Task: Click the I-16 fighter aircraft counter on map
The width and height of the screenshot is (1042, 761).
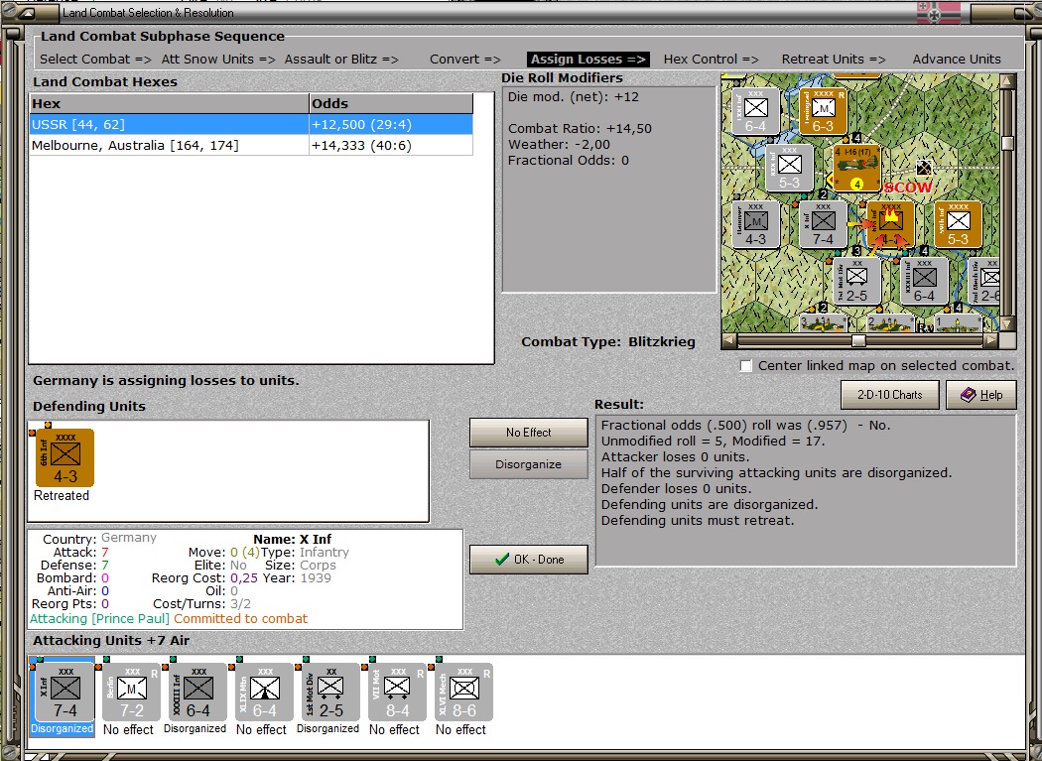Action: (856, 168)
